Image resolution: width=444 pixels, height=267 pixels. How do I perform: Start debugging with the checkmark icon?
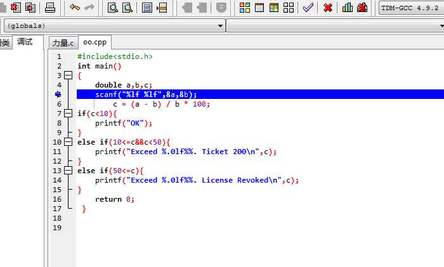[x=308, y=8]
